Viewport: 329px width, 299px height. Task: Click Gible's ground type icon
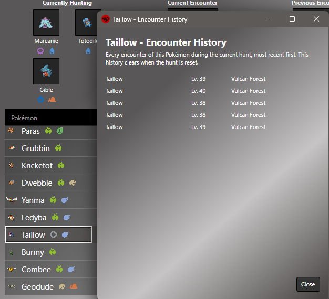point(52,100)
